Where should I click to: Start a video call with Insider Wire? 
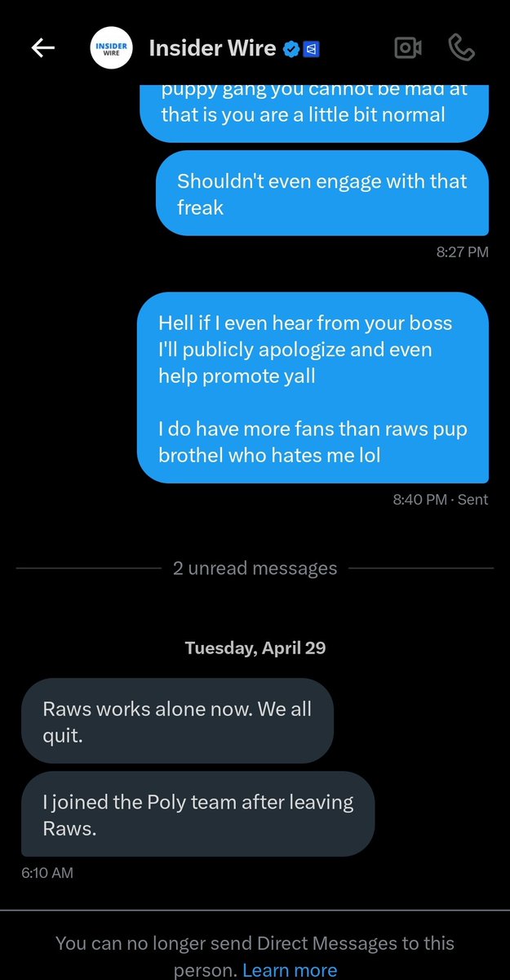click(x=407, y=48)
